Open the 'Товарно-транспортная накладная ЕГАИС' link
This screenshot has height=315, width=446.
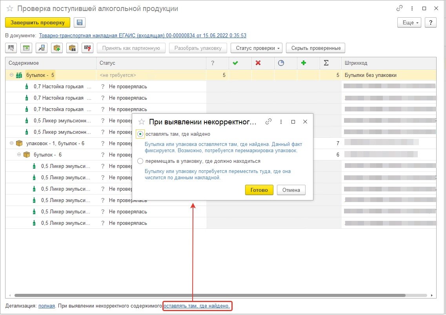click(142, 35)
